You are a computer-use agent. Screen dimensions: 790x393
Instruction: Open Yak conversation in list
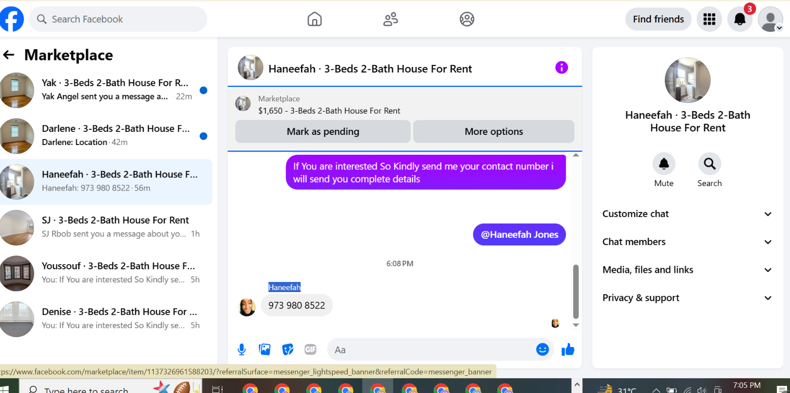click(x=106, y=90)
